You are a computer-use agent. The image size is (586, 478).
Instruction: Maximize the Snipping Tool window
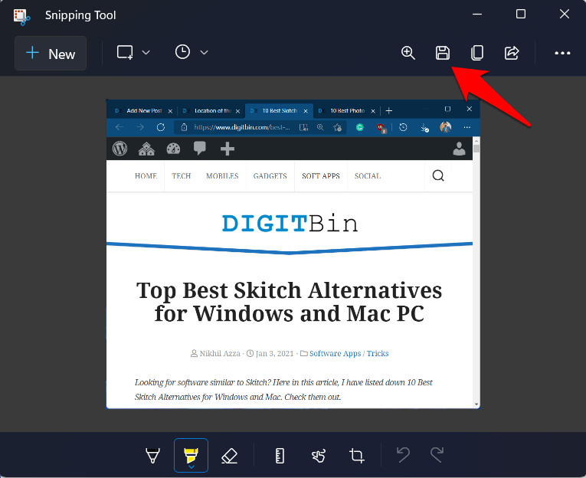coord(521,15)
